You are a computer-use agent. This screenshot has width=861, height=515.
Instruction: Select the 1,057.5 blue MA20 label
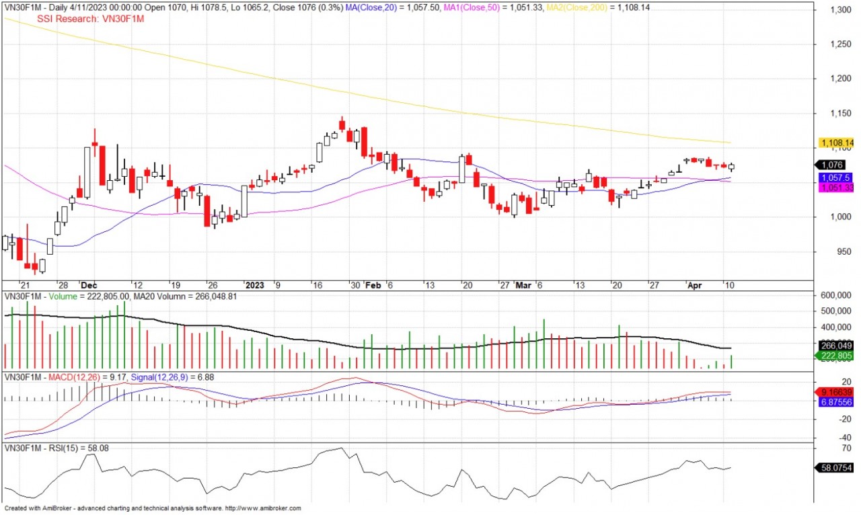pyautogui.click(x=835, y=177)
